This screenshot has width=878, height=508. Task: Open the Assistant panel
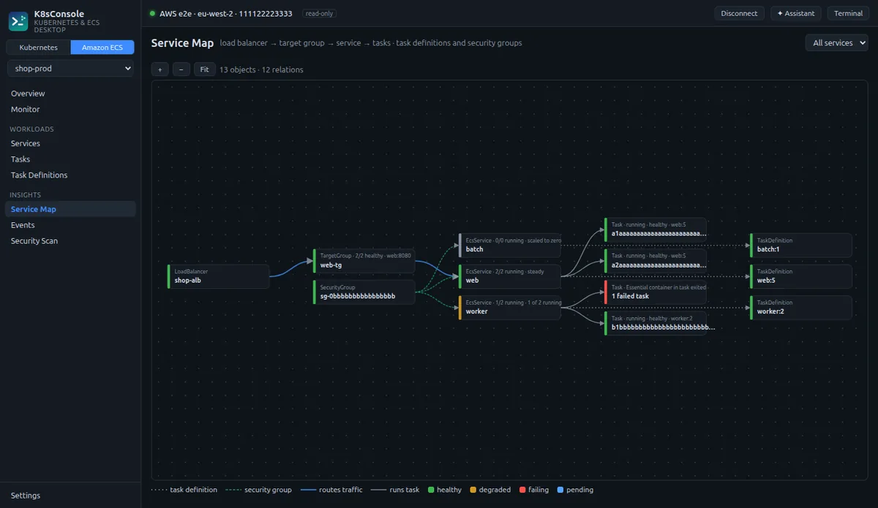pyautogui.click(x=795, y=13)
